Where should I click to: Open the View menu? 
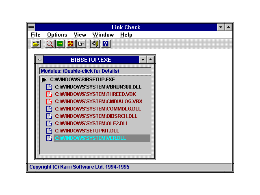pos(80,35)
